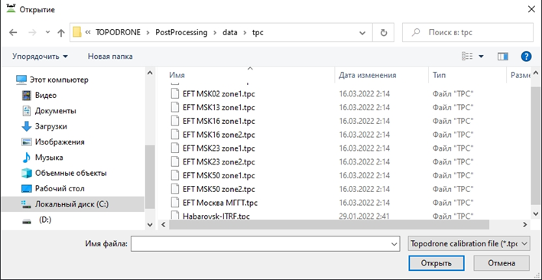Click the file icon of EFT Москва МГГТ.tpc

176,203
